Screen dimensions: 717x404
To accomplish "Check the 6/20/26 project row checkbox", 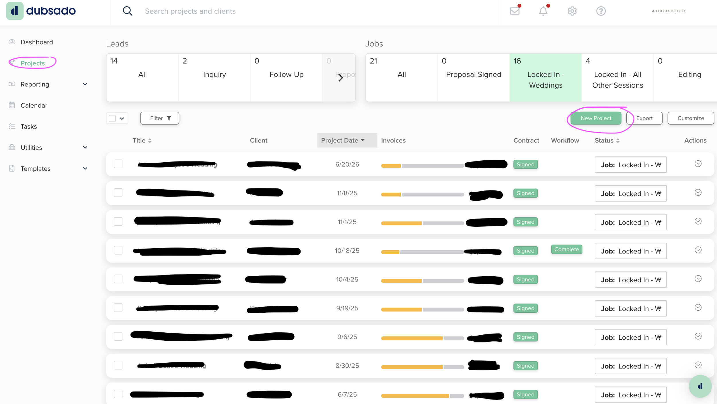I will click(x=118, y=164).
